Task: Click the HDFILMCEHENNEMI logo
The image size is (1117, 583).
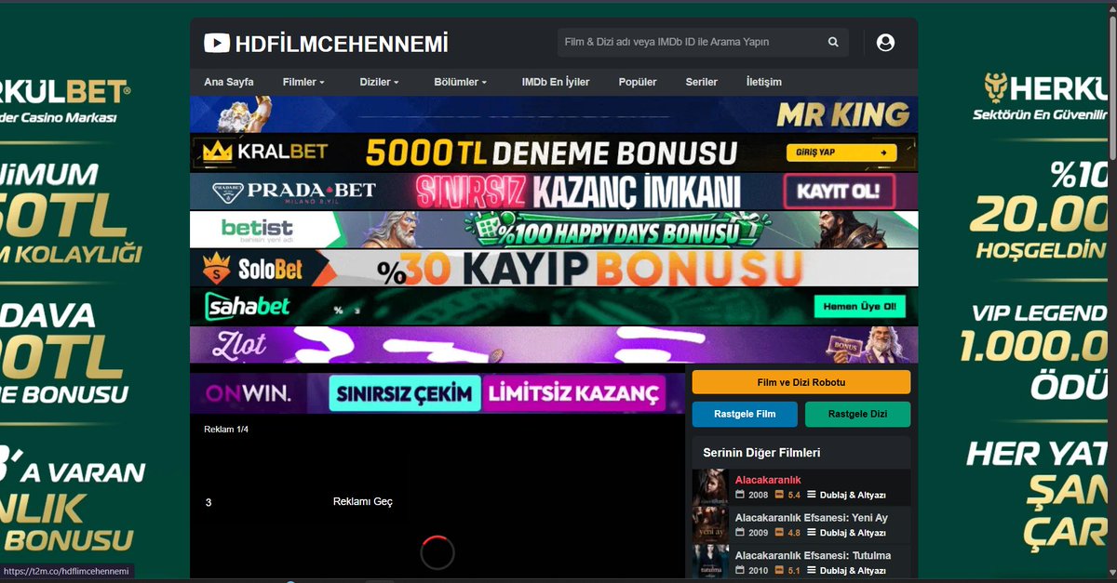Action: point(326,43)
